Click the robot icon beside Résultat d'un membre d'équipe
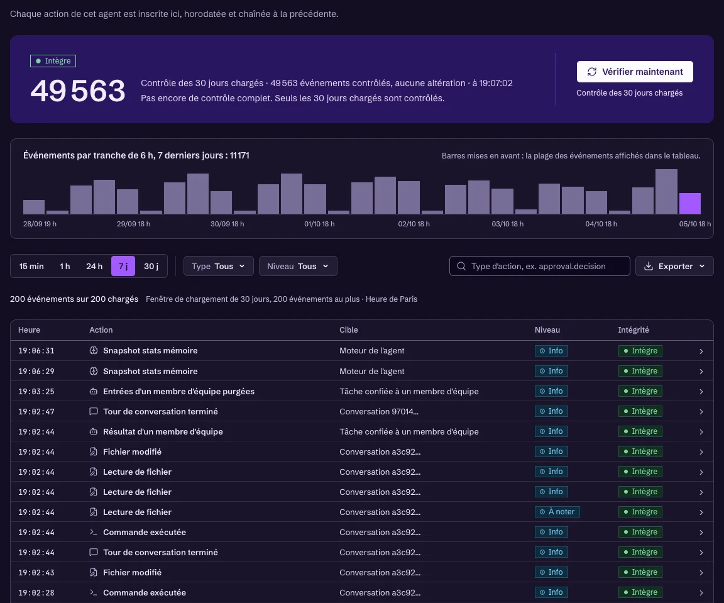724x603 pixels. (93, 431)
